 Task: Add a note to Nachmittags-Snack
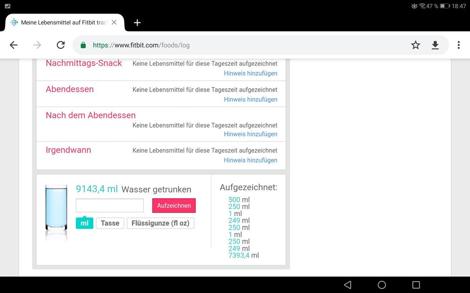click(250, 73)
